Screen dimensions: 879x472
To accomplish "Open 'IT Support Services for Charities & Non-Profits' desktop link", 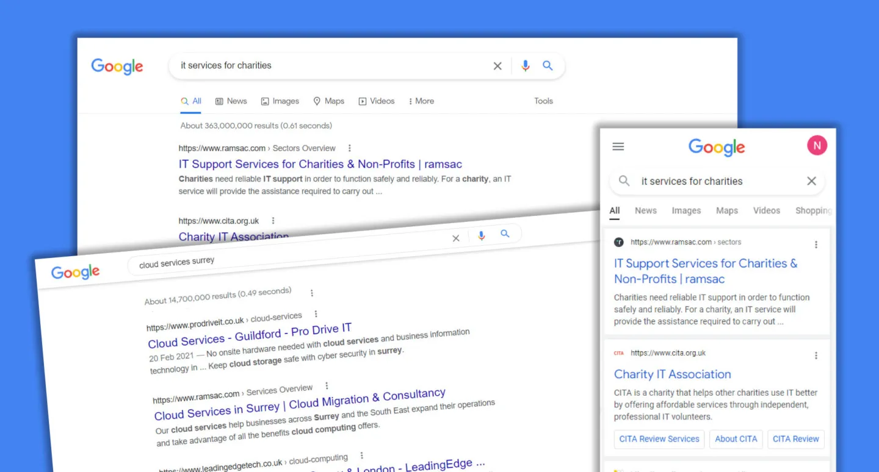I will pyautogui.click(x=320, y=164).
